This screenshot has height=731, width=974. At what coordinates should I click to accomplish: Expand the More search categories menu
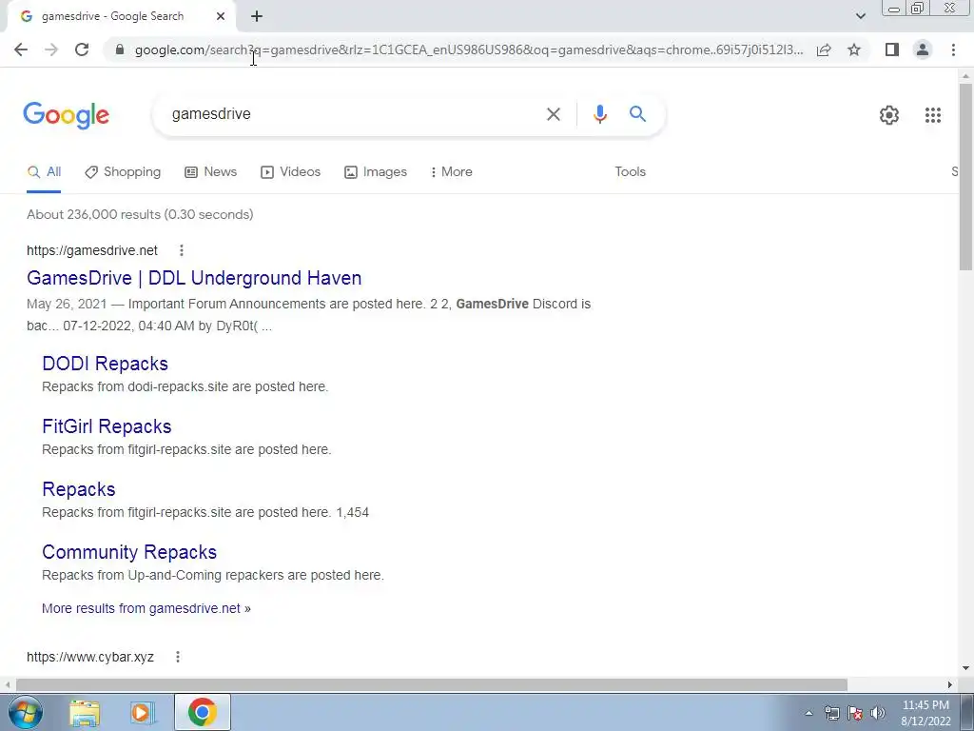[x=451, y=172]
